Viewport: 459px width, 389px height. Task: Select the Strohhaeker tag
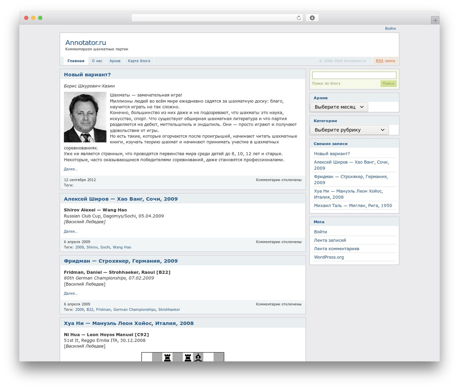click(x=169, y=310)
